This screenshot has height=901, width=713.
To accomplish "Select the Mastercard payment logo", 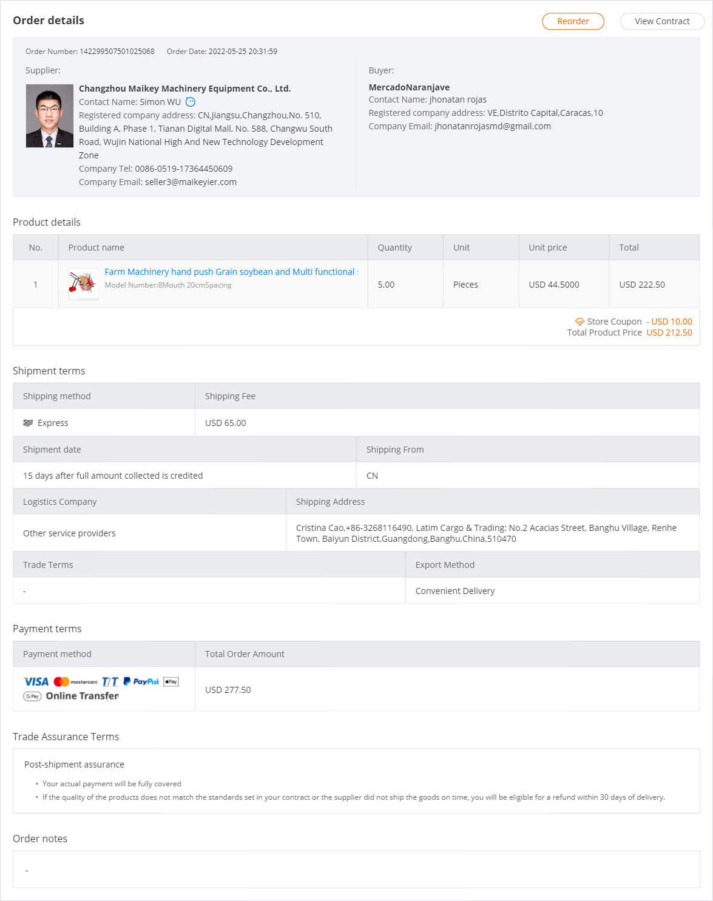I will click(75, 682).
